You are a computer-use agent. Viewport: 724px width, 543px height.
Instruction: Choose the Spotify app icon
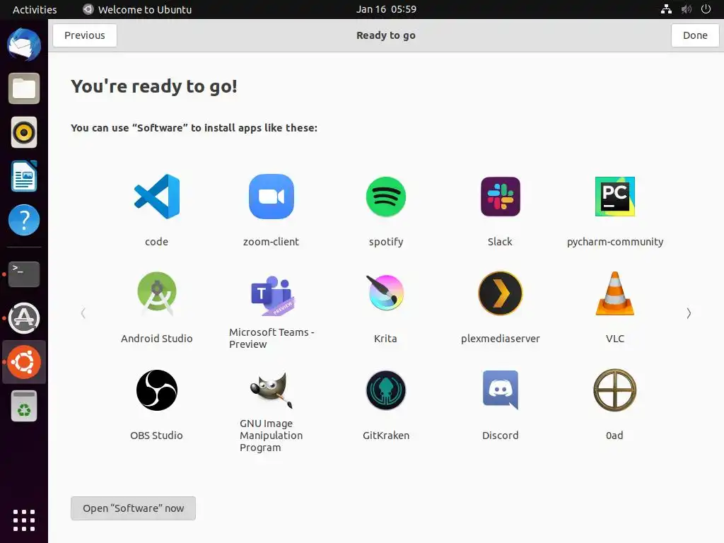coord(386,197)
